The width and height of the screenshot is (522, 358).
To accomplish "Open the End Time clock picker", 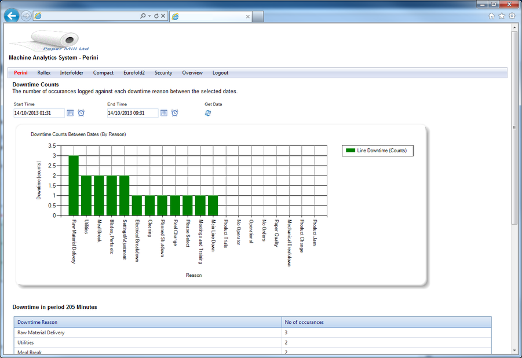I will (x=175, y=113).
